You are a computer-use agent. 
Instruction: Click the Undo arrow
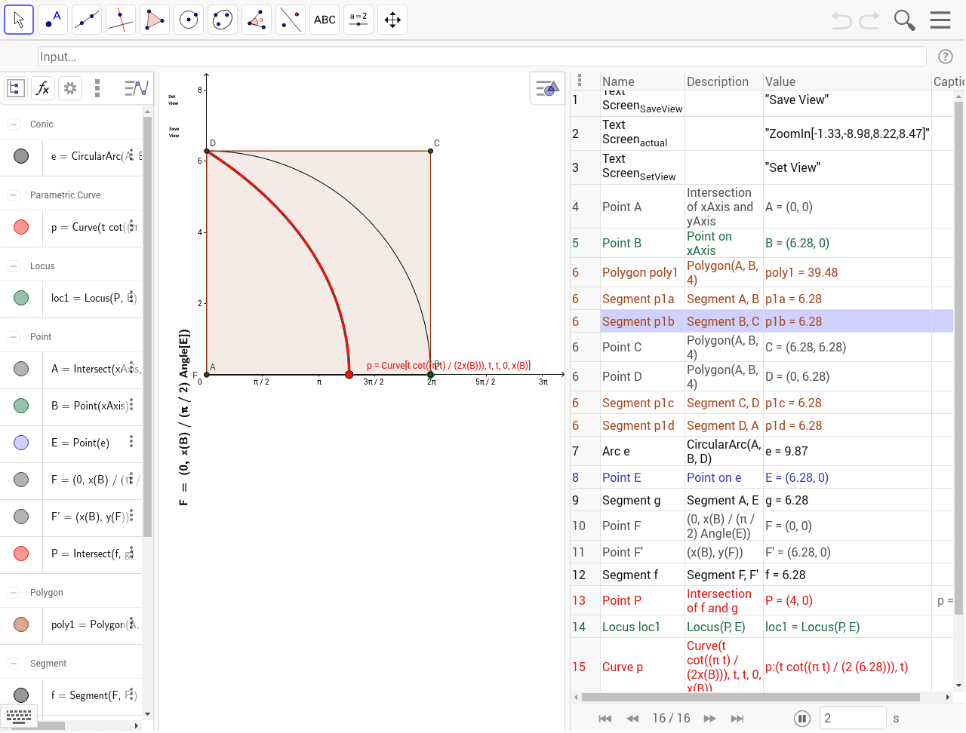tap(841, 20)
